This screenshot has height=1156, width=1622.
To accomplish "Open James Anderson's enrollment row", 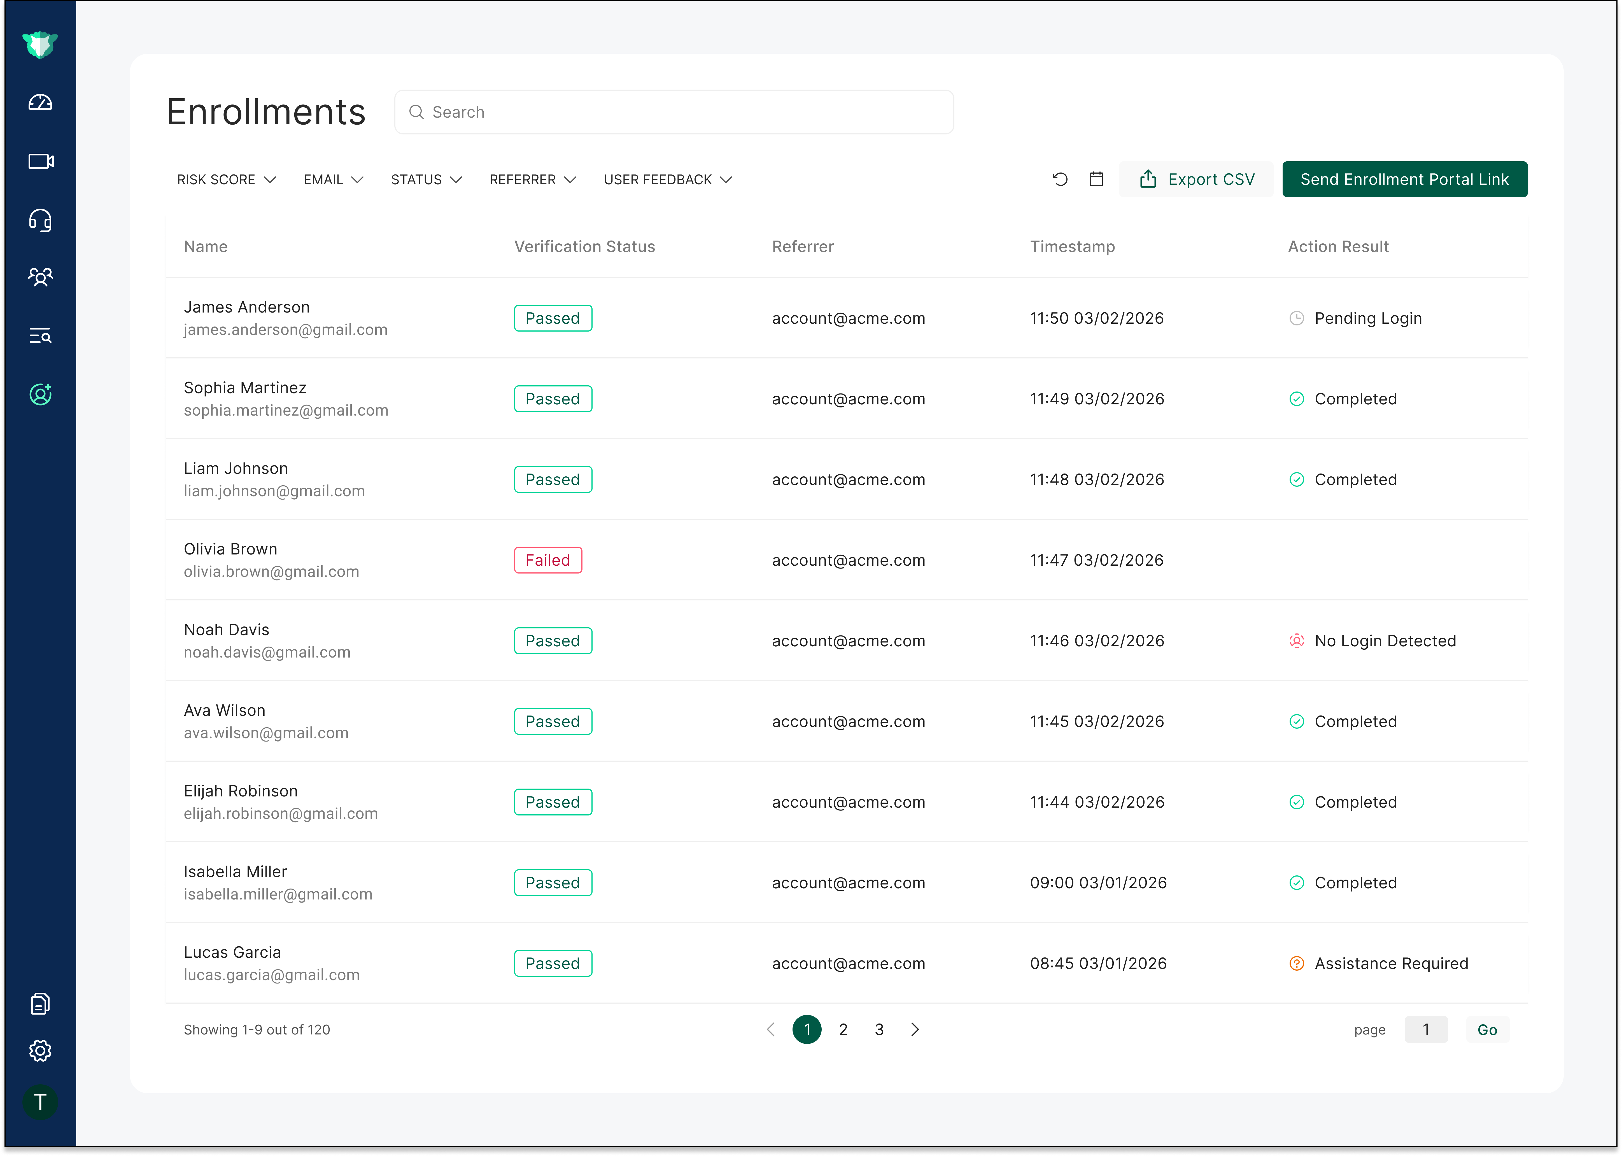I will coord(846,318).
